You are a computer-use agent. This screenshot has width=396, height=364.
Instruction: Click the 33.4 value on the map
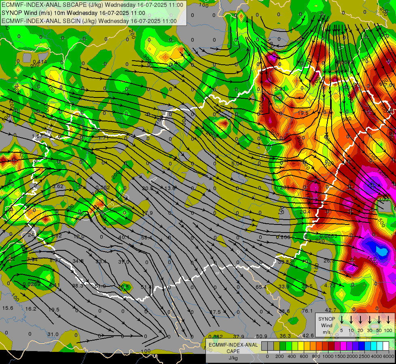coord(101,261)
